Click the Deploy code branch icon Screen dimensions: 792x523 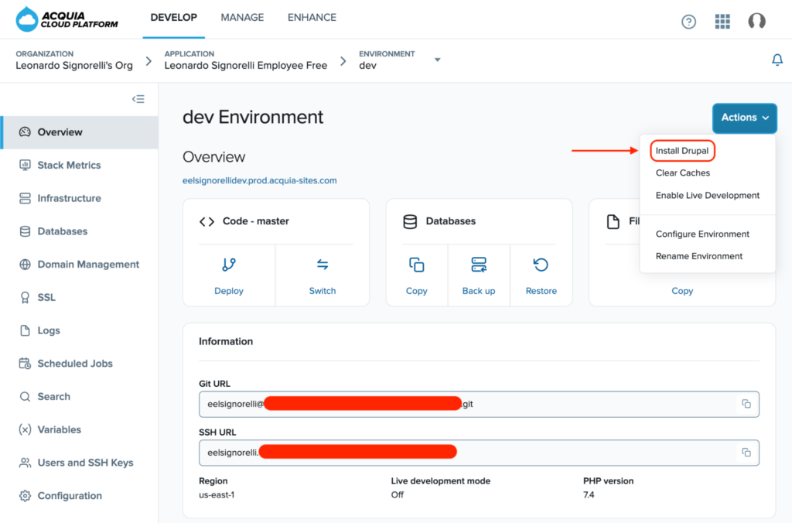click(x=229, y=265)
